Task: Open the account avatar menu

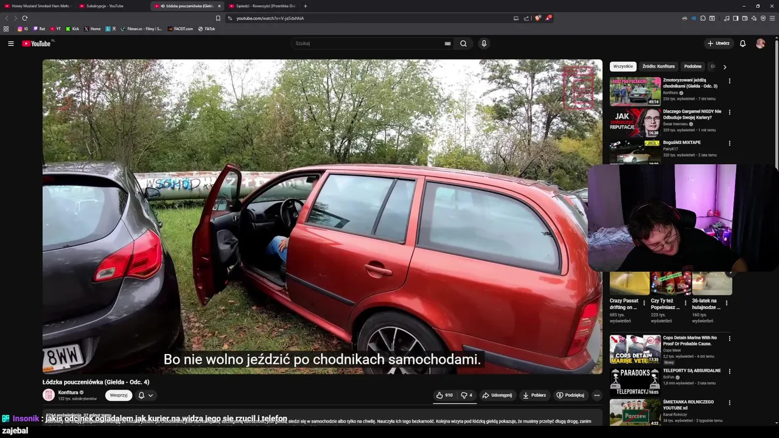Action: pos(760,43)
